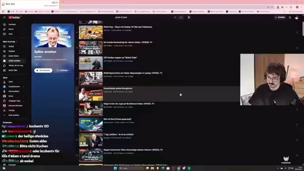Open Spotify from the taskbar

(x=189, y=168)
